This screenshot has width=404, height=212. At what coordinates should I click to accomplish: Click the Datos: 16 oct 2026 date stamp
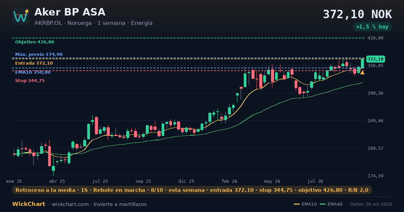371,204
